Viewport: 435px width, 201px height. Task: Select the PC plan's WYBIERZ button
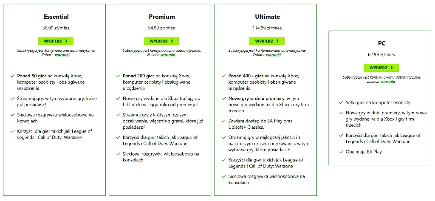tap(381, 68)
